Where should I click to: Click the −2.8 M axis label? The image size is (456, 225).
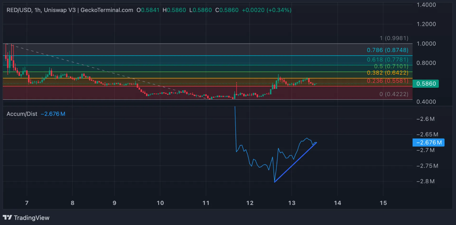tap(425, 181)
